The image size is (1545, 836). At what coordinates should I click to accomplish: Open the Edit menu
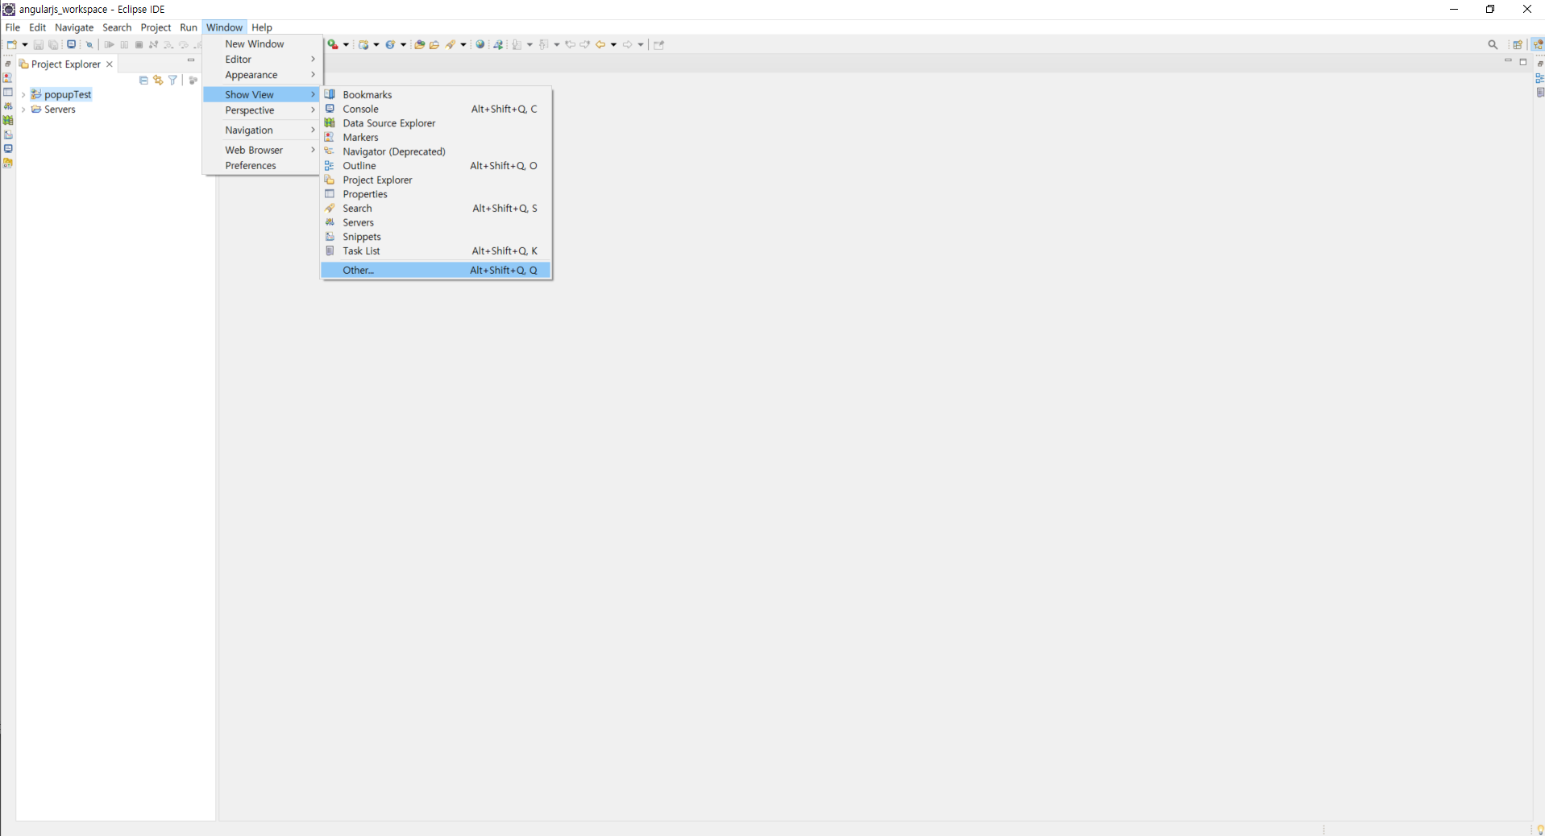point(38,27)
